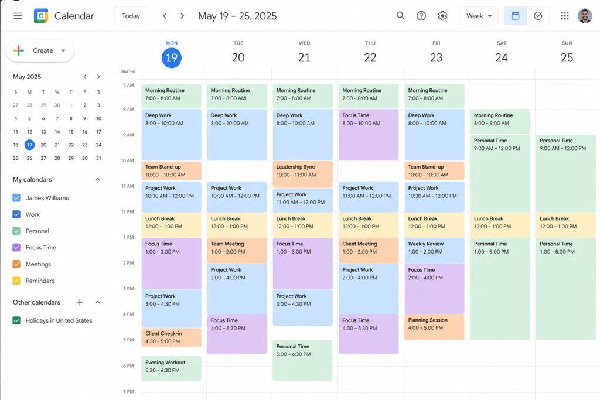Click the GMT-4 timezone label
The image size is (600, 400).
coord(127,71)
